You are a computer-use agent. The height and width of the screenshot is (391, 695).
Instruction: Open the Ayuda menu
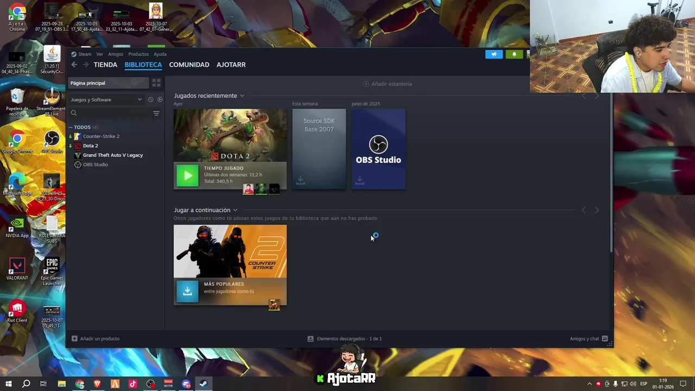tap(160, 54)
